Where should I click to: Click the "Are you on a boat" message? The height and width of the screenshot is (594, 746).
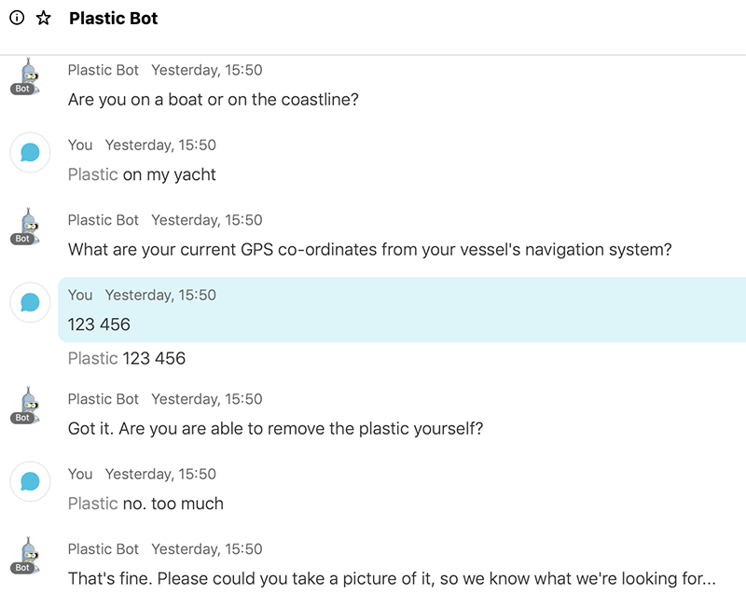tap(214, 99)
